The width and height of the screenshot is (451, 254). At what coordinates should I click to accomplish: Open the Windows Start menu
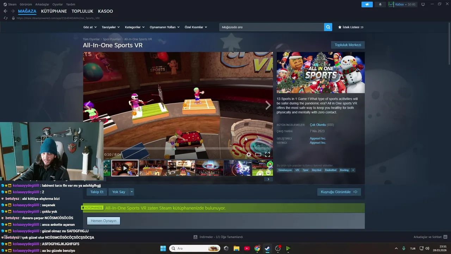163,248
